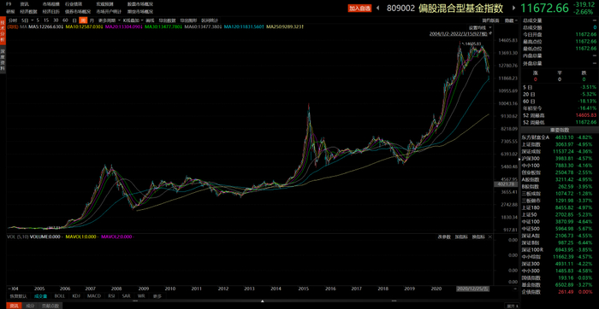Click the 画线 drawing tool
The width and height of the screenshot is (599, 309).
click(x=150, y=20)
